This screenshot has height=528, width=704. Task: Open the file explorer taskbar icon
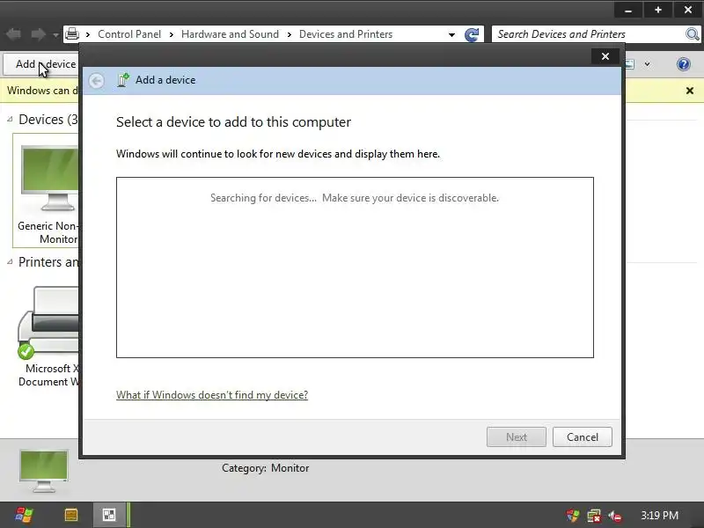71,515
